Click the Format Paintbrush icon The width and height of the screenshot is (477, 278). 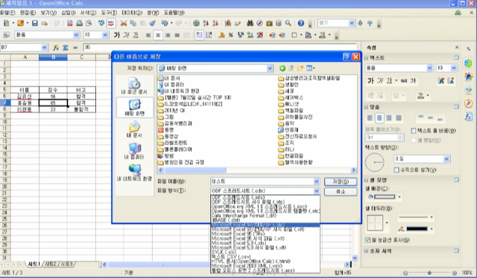pyautogui.click(x=153, y=23)
